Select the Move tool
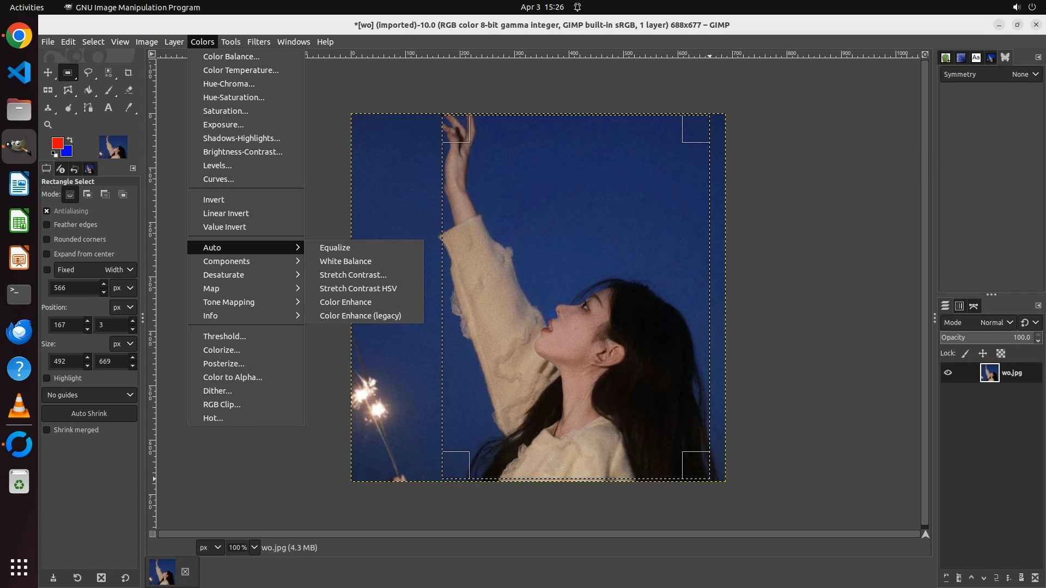1046x588 pixels. 48,72
